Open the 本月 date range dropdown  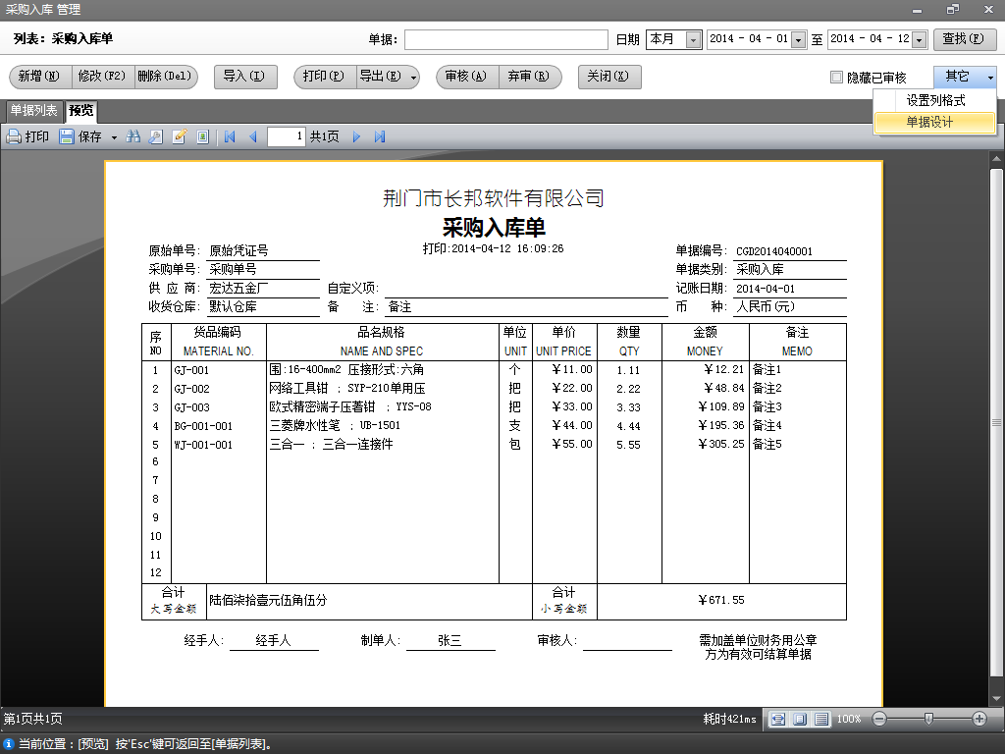click(x=693, y=39)
